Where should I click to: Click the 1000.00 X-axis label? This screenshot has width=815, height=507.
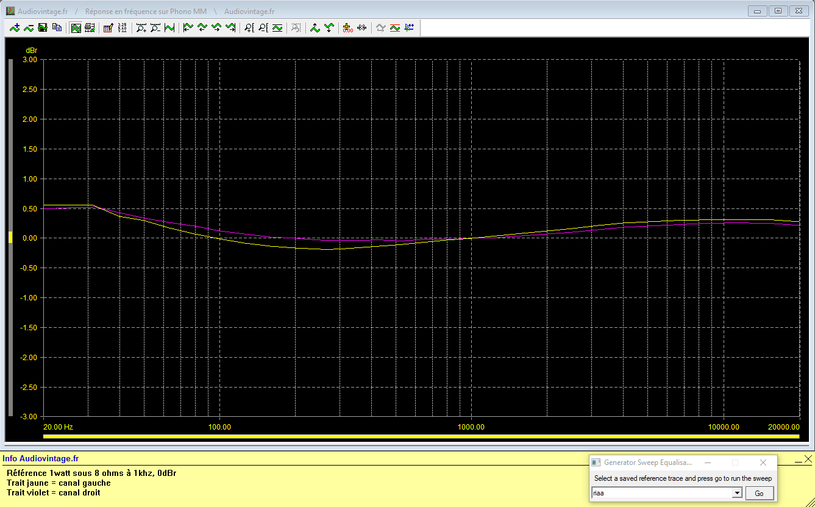[471, 427]
